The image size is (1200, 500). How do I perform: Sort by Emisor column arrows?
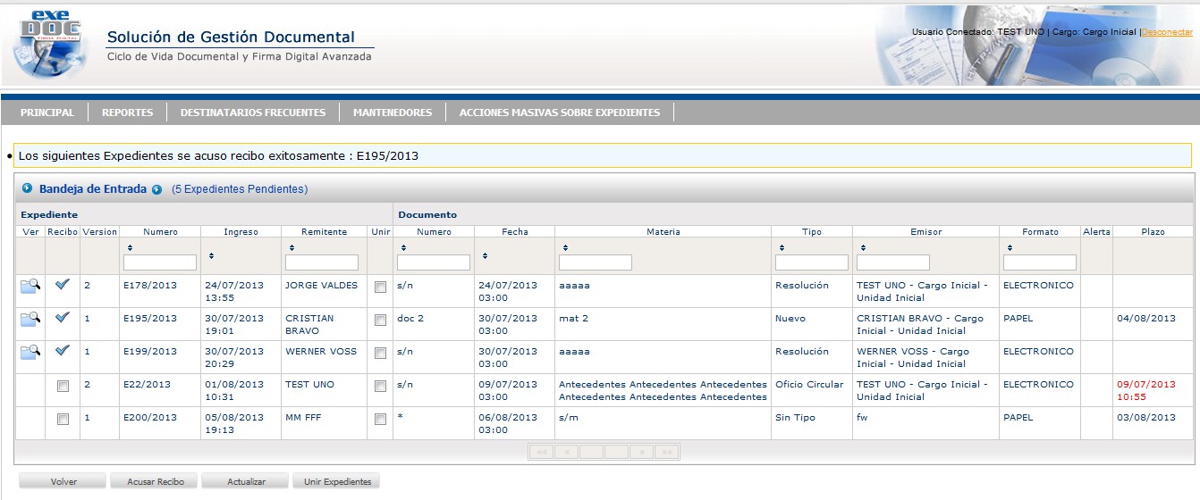point(862,247)
